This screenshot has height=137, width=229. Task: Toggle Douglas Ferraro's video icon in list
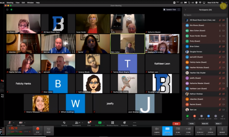click(223, 52)
